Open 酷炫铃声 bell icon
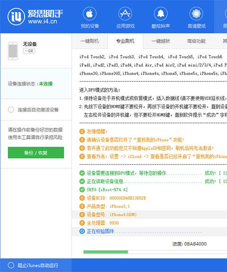This screenshot has width=227, height=272. (161, 14)
